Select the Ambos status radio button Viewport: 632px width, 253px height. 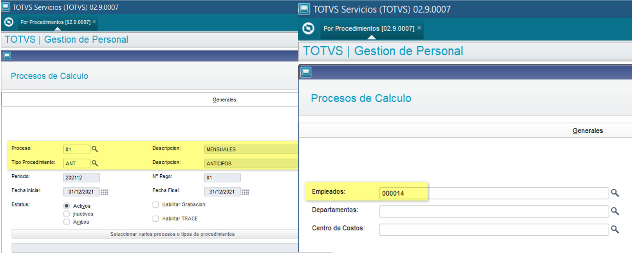point(67,222)
